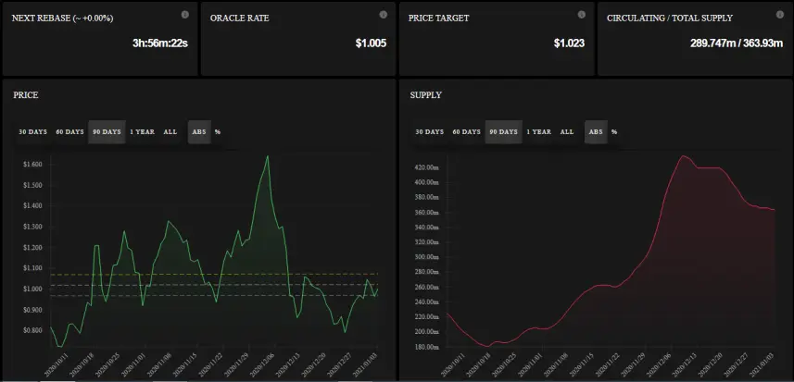
Task: Click the $1.023 price target value
Action: pyautogui.click(x=569, y=43)
